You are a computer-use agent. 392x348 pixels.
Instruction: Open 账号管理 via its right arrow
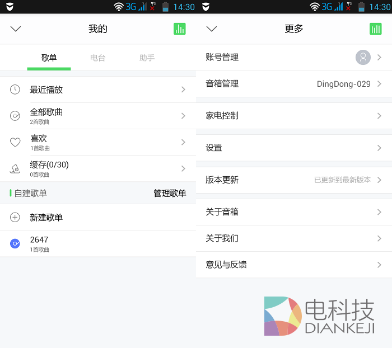point(379,58)
